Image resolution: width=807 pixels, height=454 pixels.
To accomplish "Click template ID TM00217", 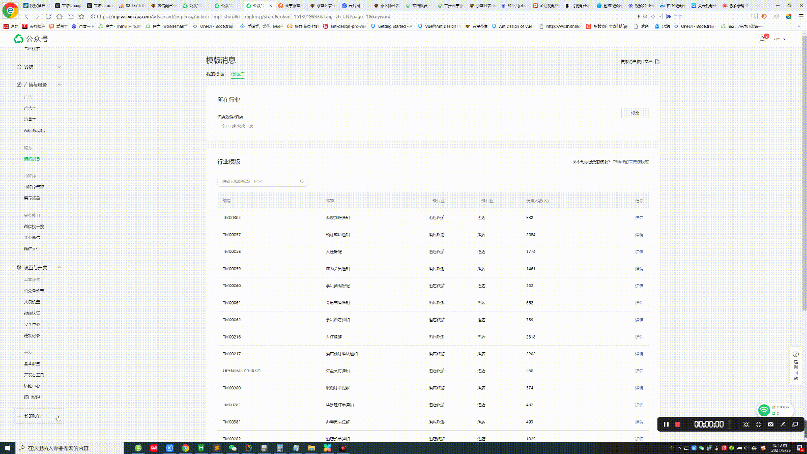I will [232, 354].
